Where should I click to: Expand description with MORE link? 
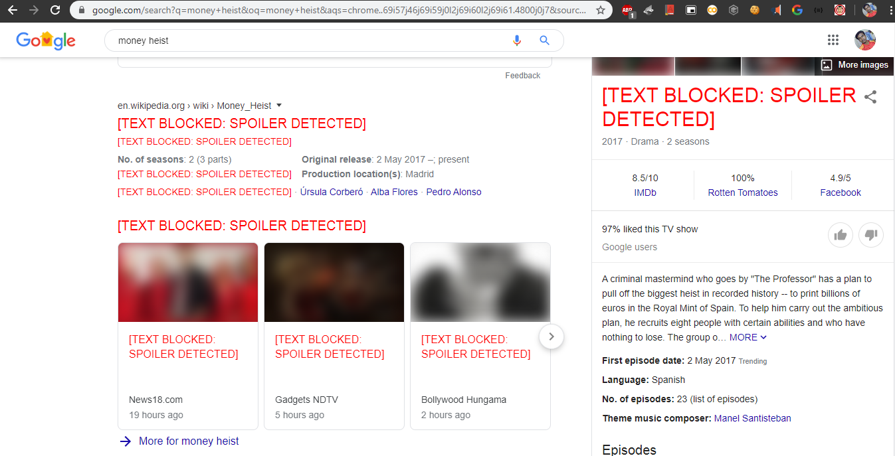(748, 337)
